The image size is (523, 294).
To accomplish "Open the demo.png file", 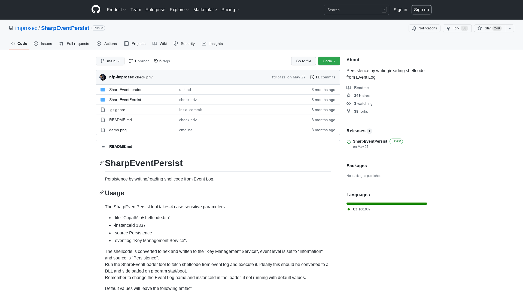I will [x=118, y=130].
